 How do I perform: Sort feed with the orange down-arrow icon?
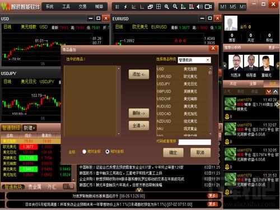pos(269,92)
